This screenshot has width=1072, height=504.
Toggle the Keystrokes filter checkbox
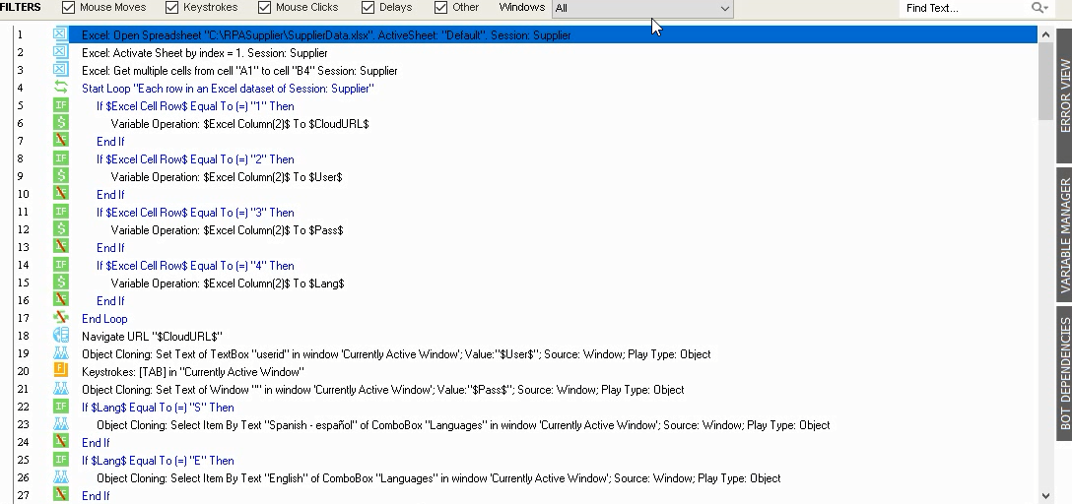tap(171, 8)
